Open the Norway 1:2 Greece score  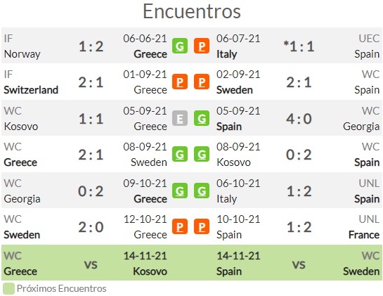tap(91, 46)
